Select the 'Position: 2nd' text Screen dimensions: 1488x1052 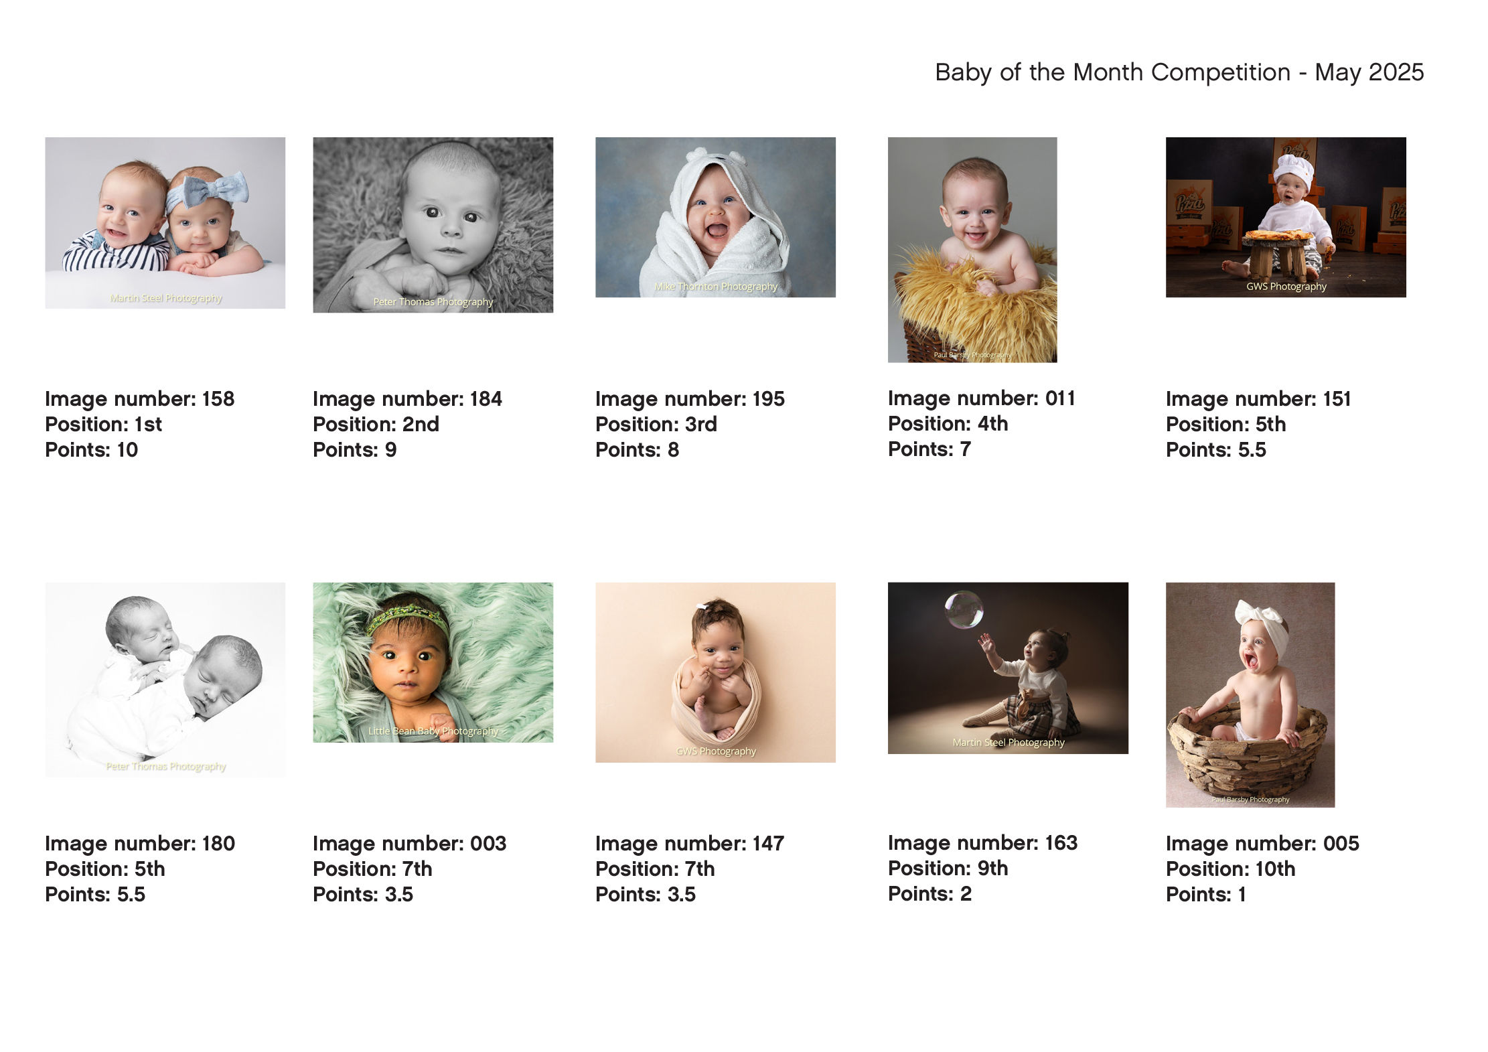376,424
